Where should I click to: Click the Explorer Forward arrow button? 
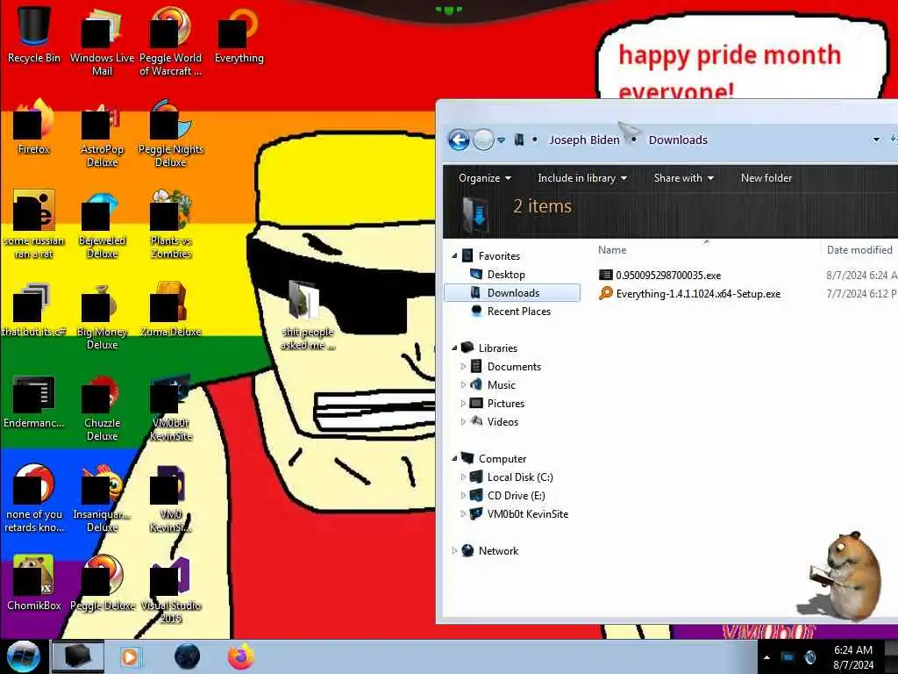[483, 140]
